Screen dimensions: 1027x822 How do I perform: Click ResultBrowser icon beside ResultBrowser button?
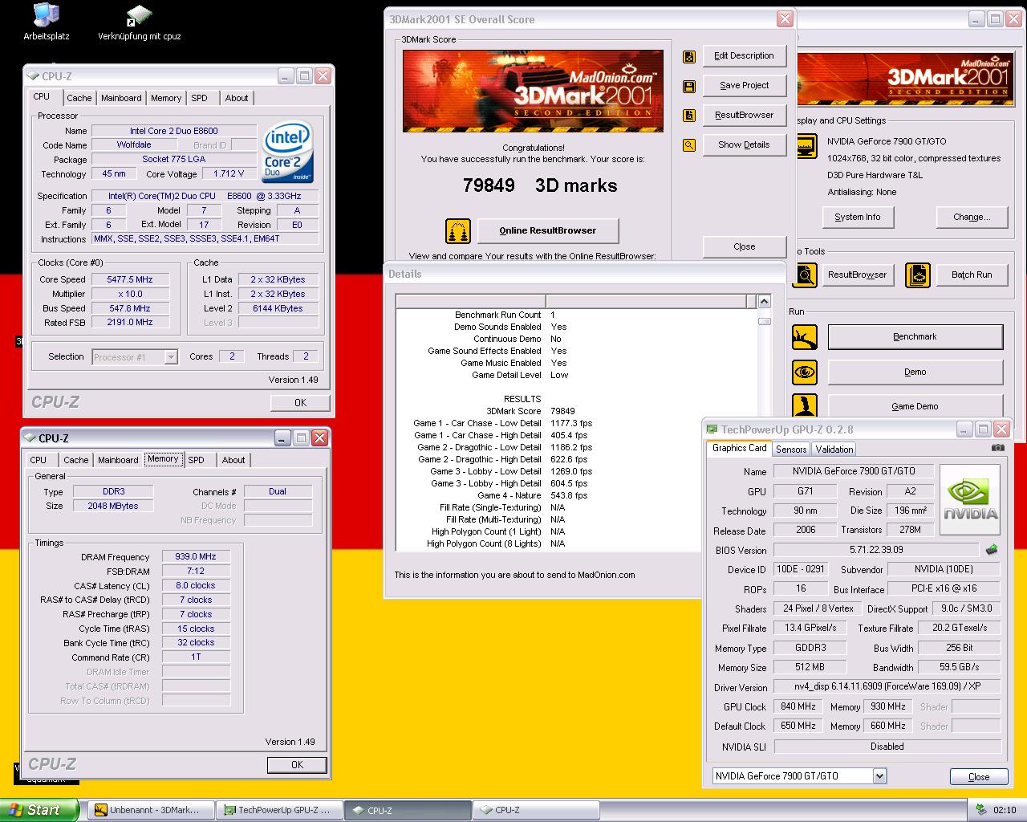688,116
